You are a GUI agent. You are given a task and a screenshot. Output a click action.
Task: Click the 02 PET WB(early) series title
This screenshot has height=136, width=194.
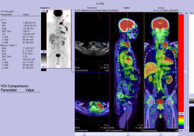tap(97, 11)
